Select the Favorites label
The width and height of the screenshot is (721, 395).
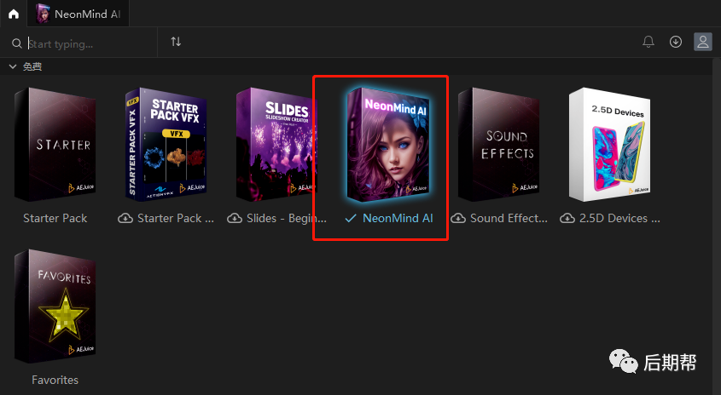[x=55, y=380]
